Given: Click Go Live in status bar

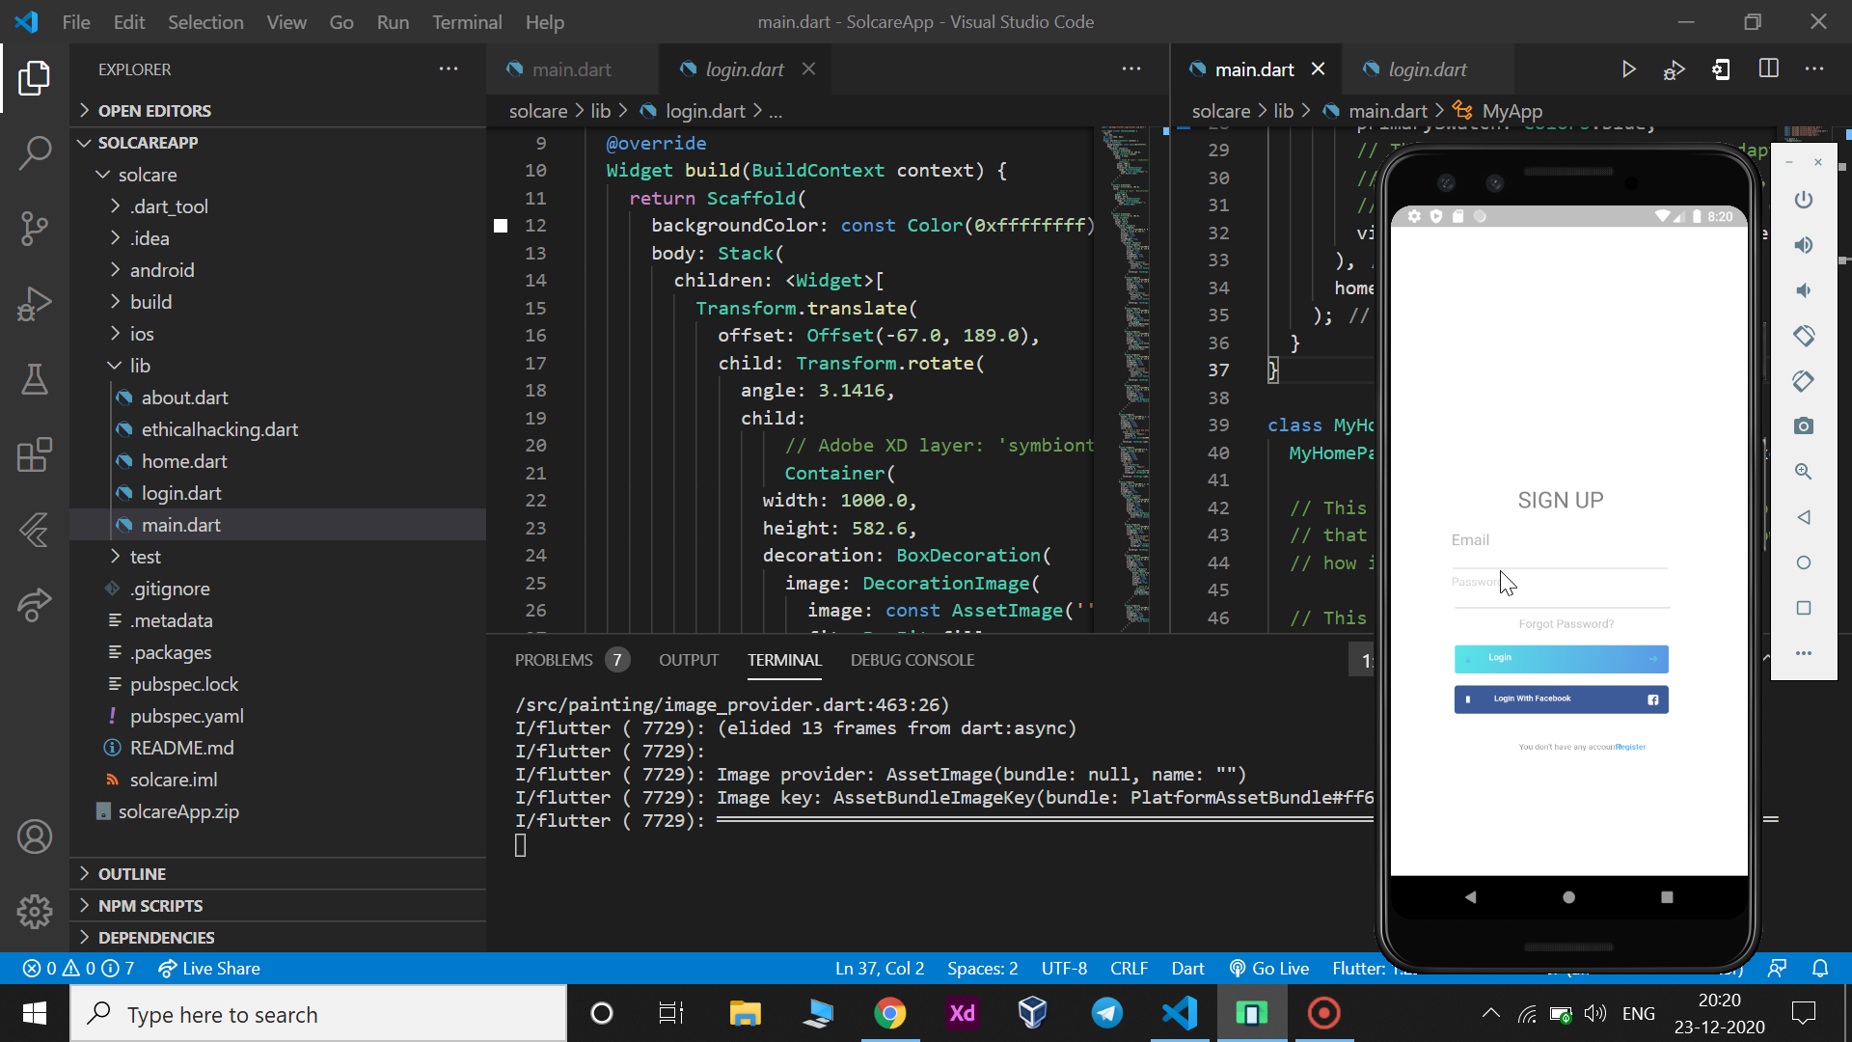Looking at the screenshot, I should 1268,968.
